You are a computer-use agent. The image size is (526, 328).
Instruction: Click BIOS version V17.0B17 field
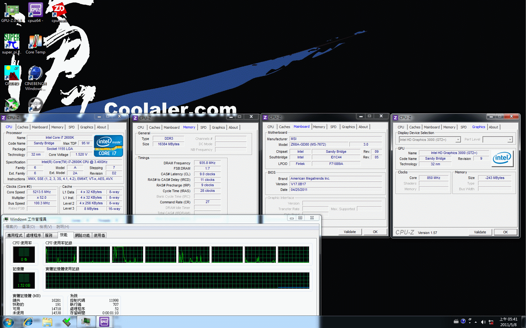pos(336,184)
